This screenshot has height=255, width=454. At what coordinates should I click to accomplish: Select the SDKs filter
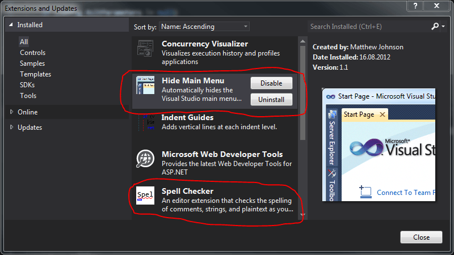27,84
